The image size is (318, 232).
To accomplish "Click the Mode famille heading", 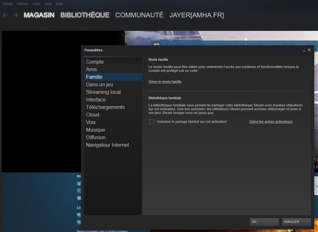I will (158, 59).
